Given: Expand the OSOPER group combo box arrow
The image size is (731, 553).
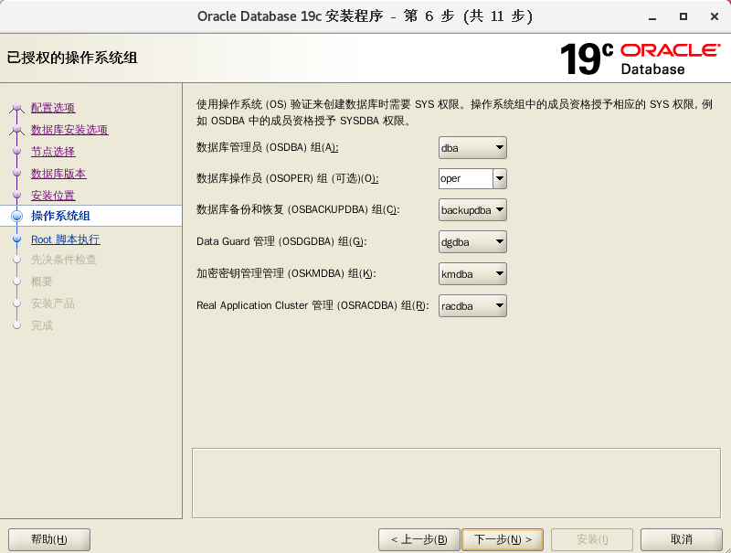Looking at the screenshot, I should coord(500,178).
